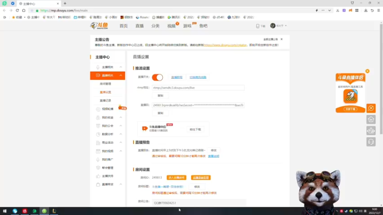Expand the 数据分析 chevron
This screenshot has height=215, width=383.
[x=121, y=134]
